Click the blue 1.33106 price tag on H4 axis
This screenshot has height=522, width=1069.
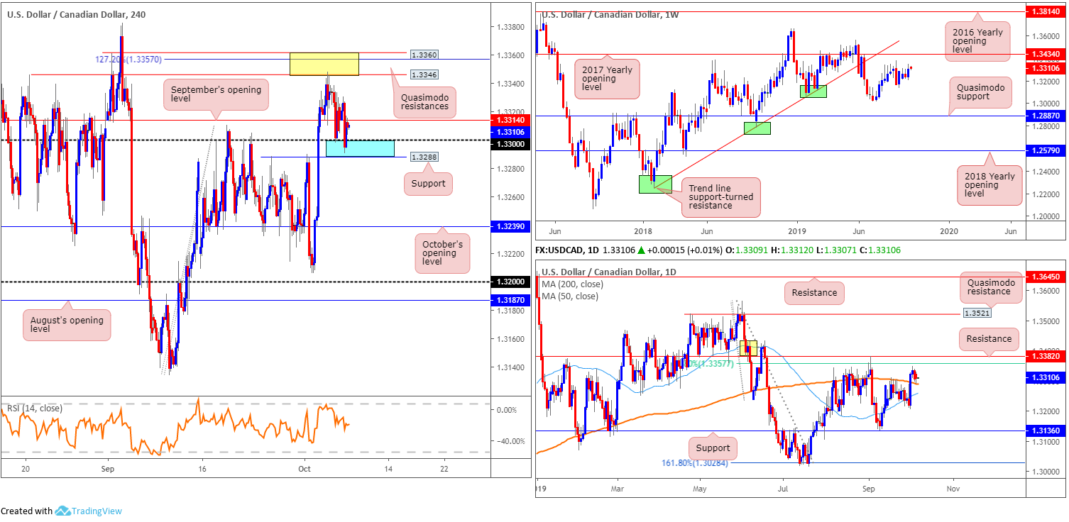(x=512, y=131)
